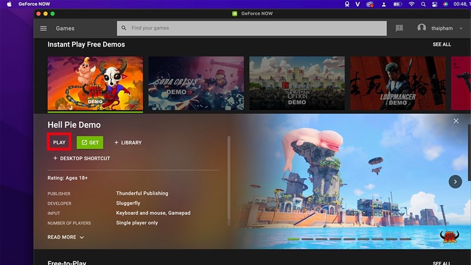The height and width of the screenshot is (265, 471).
Task: Open the Apple menu
Action: [9, 4]
